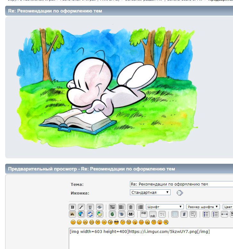The image size is (233, 249).
Task: Open the Размер шрифта size dropdown
Action: (203, 207)
